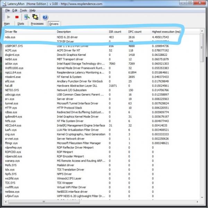Click the LatencyMon title bar app icon
This screenshot has height=208, width=208.
click(5, 4)
